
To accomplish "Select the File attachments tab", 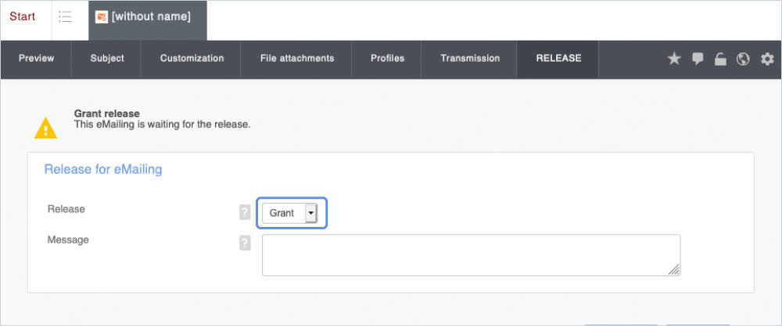I will tap(297, 58).
